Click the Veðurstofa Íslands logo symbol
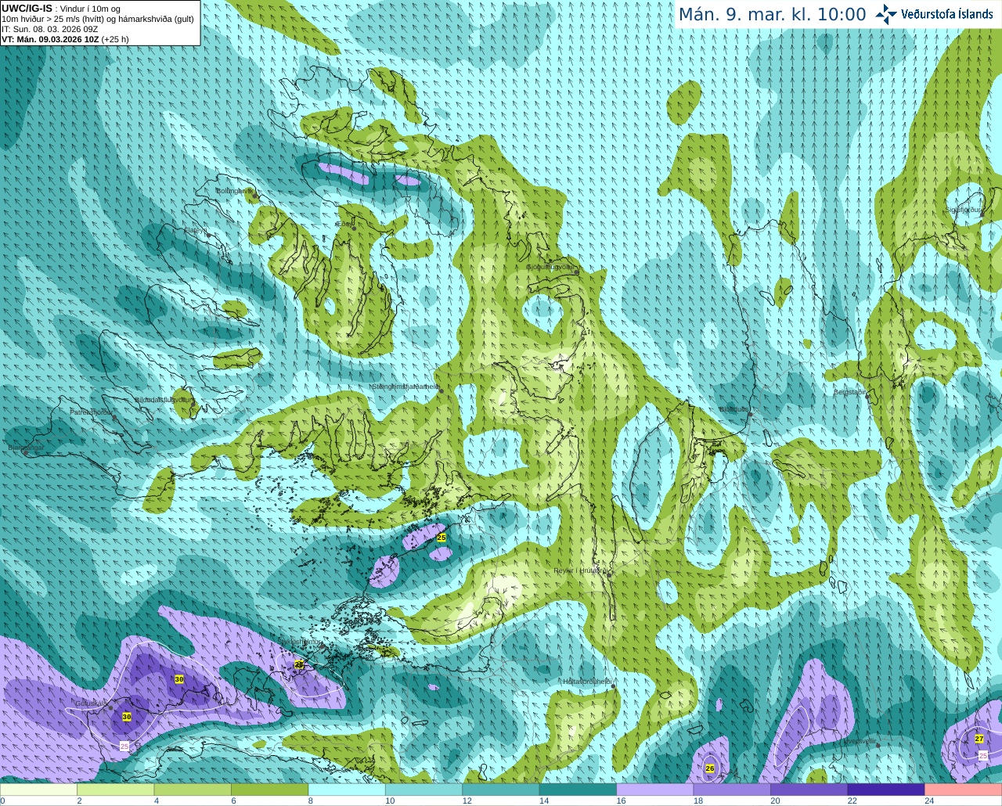 coord(886,14)
